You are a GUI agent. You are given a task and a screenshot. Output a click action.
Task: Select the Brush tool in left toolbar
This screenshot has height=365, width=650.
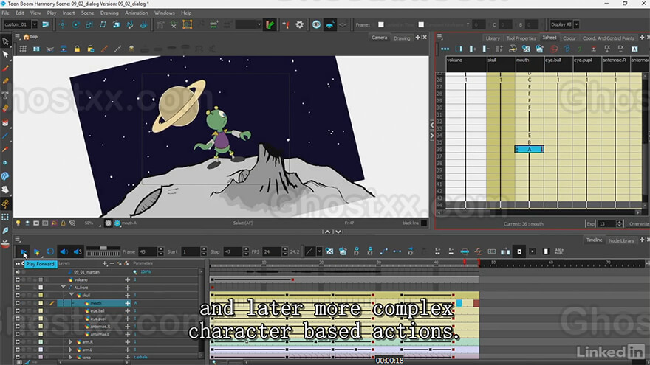coord(5,69)
